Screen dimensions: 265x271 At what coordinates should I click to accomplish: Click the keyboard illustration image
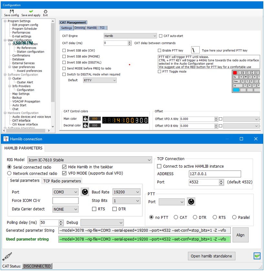(x=246, y=81)
